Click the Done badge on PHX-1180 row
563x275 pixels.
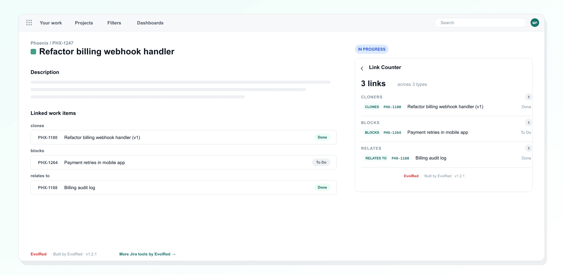pos(322,137)
